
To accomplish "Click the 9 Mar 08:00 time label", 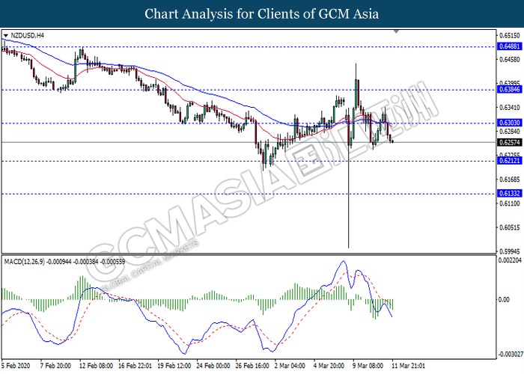I will tap(368, 366).
